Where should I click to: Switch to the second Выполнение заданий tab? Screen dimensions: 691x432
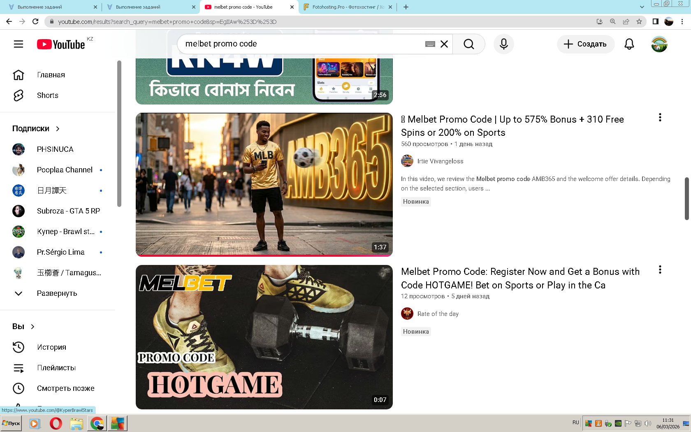(151, 7)
